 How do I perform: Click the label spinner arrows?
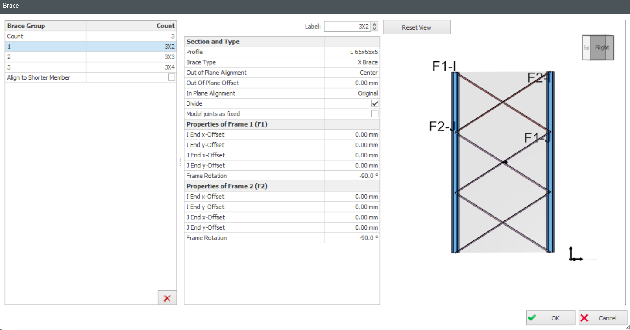(375, 27)
